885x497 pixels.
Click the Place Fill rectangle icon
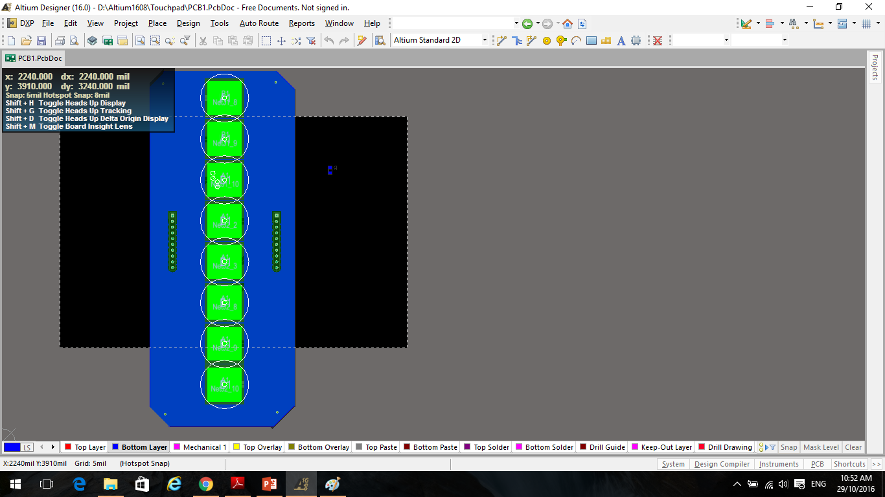pyautogui.click(x=591, y=40)
